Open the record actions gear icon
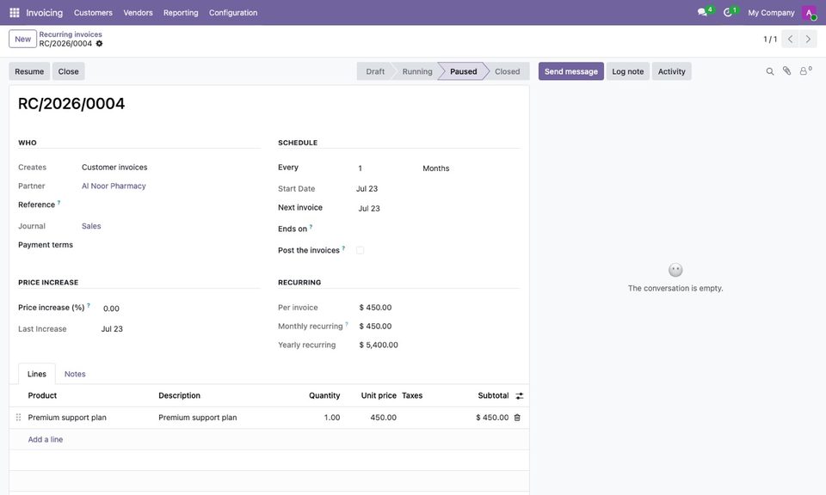This screenshot has height=495, width=826. coord(99,44)
